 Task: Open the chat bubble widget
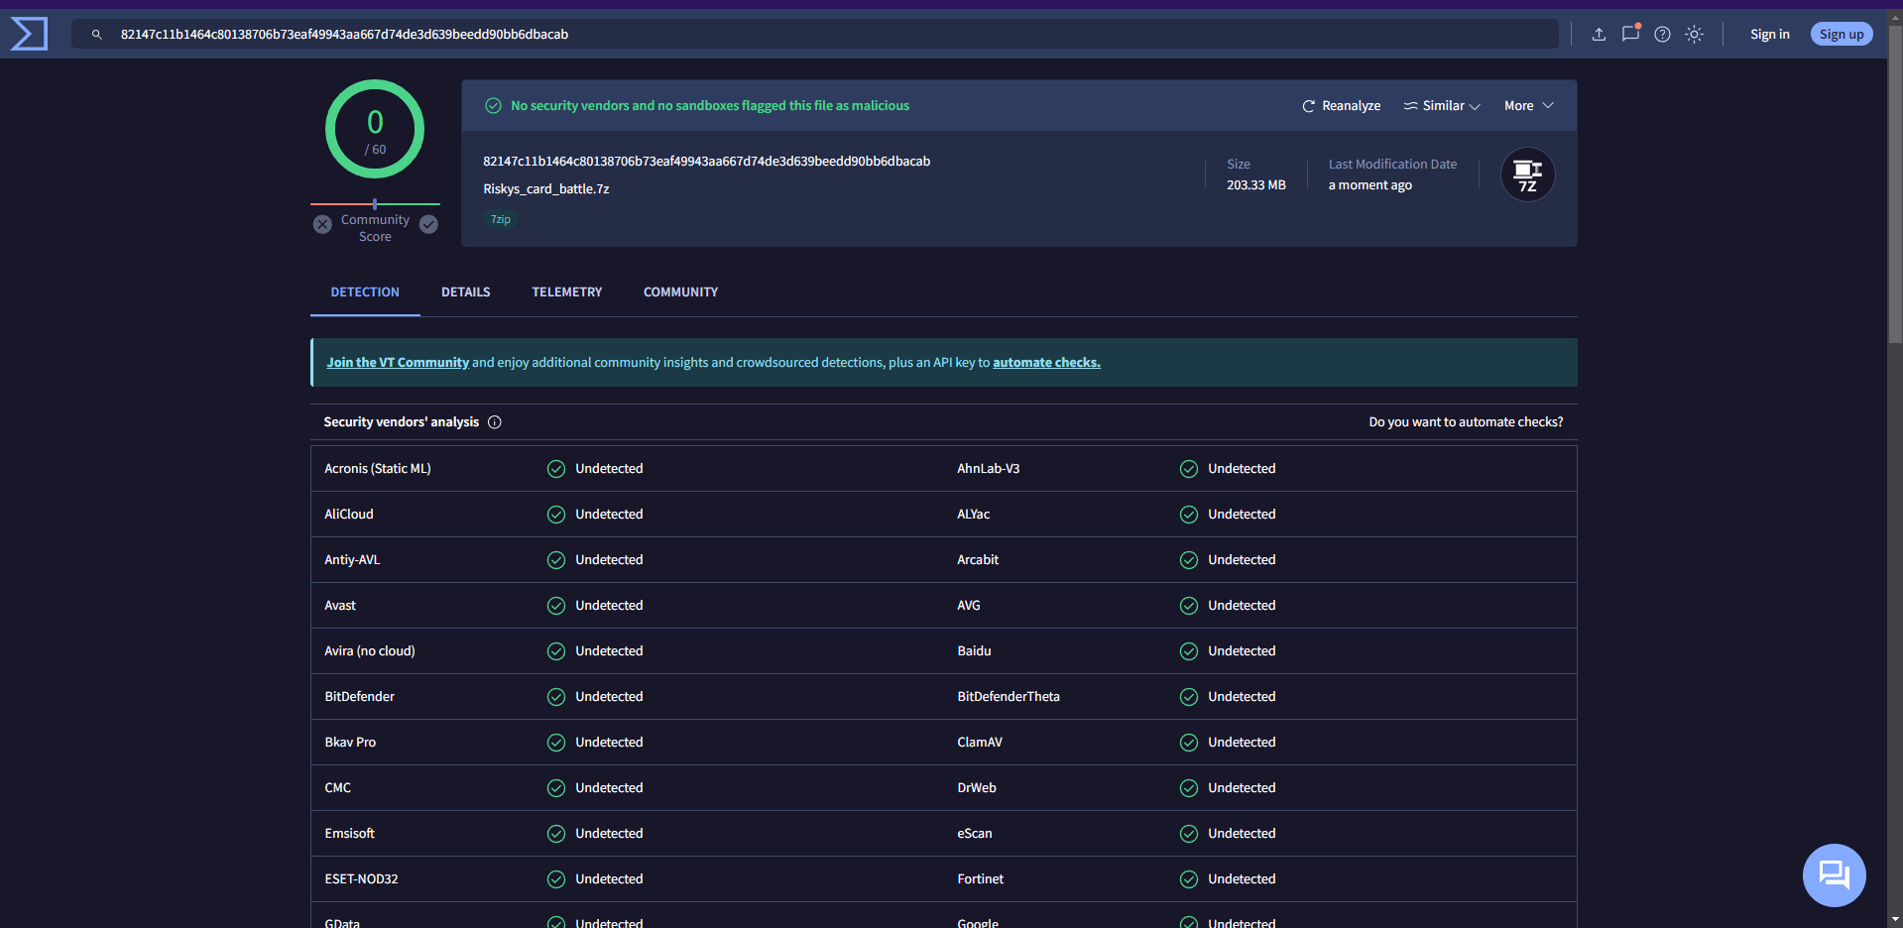click(1834, 875)
